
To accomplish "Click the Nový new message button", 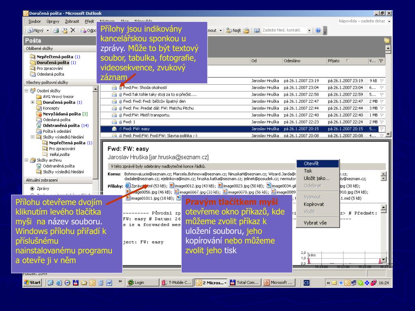I will [x=36, y=30].
